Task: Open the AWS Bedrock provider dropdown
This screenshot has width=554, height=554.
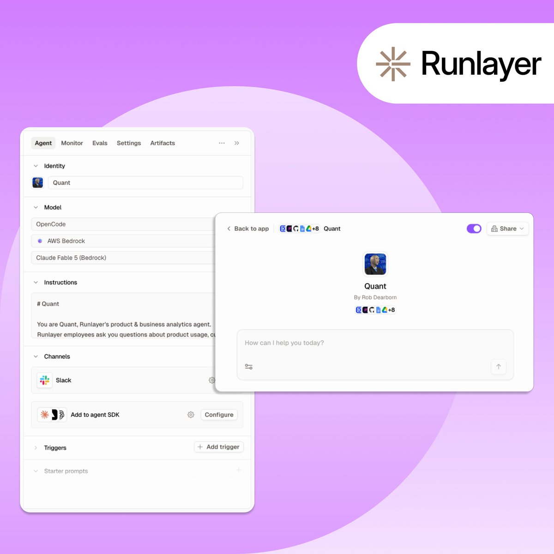Action: pyautogui.click(x=123, y=241)
